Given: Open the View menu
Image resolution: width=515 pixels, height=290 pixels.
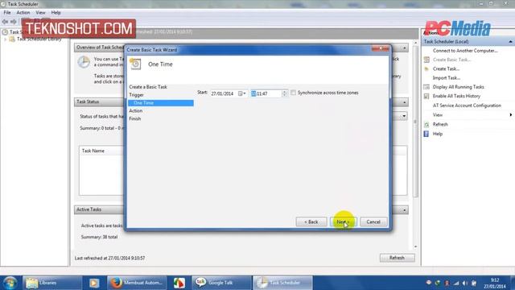Looking at the screenshot, I should [41, 13].
